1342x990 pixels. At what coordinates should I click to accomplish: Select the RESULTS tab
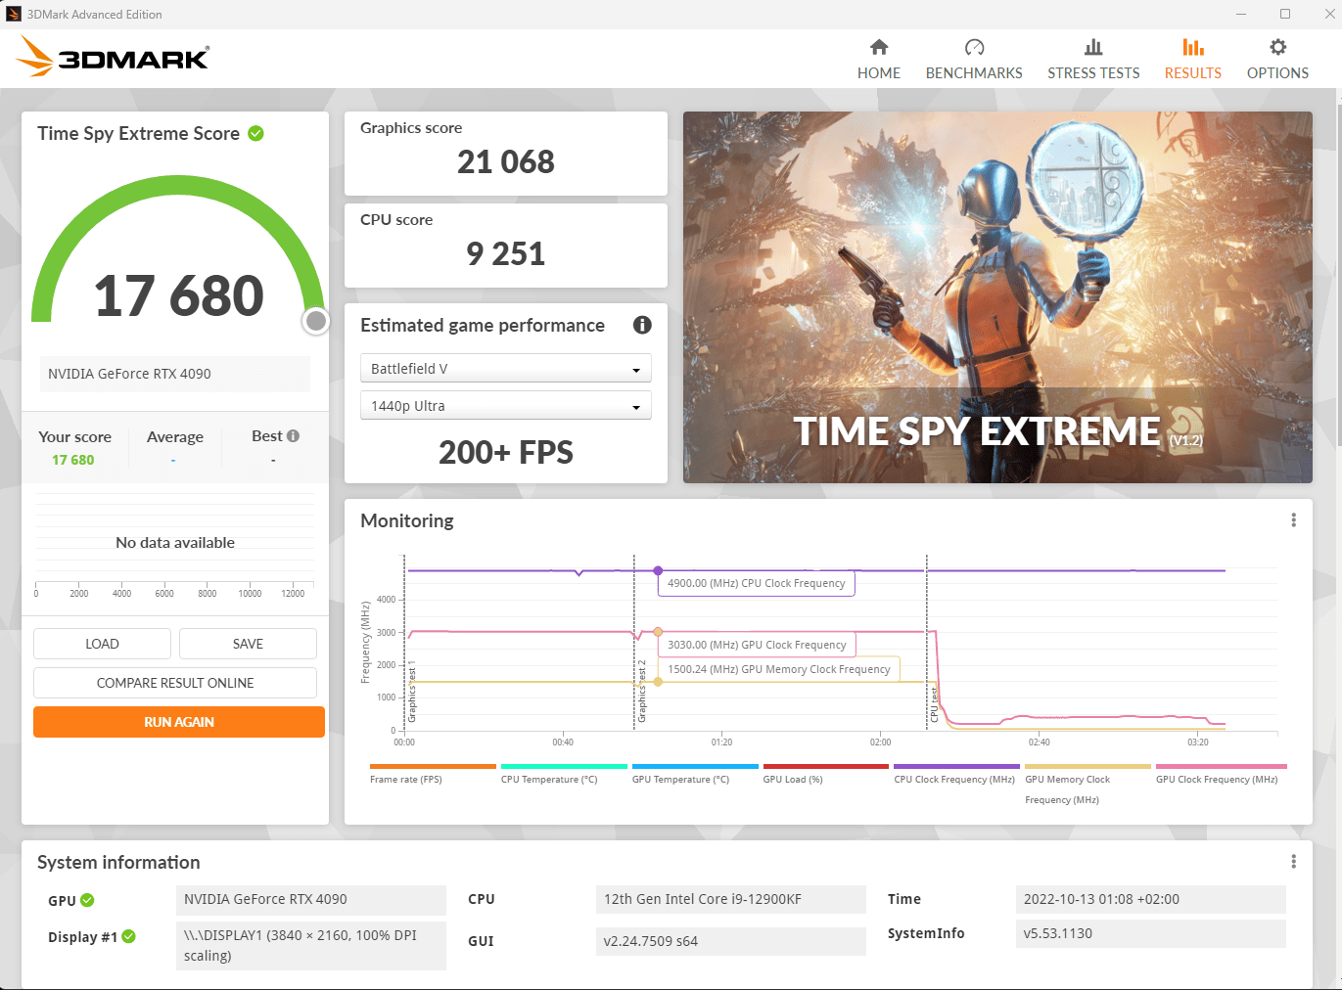1192,60
